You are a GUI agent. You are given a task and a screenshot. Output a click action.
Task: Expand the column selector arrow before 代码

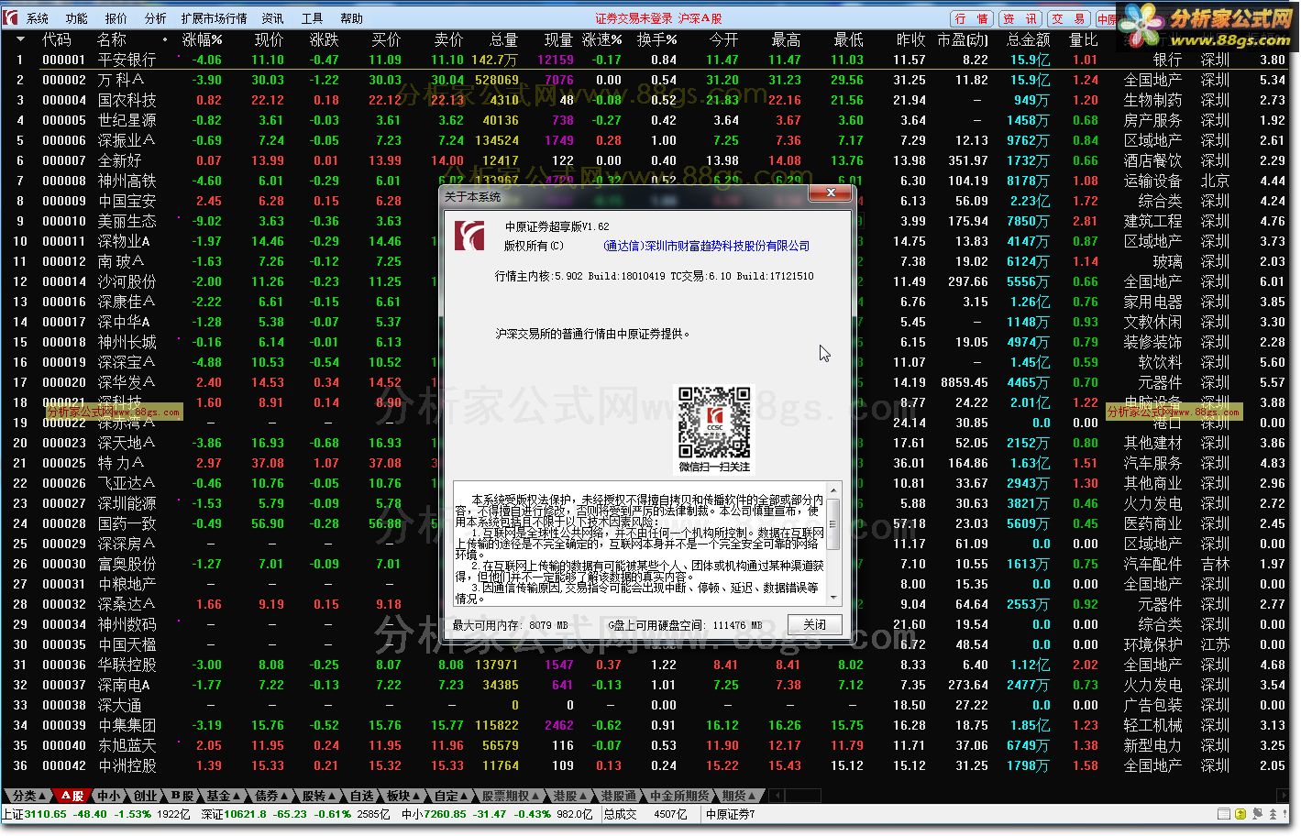20,39
